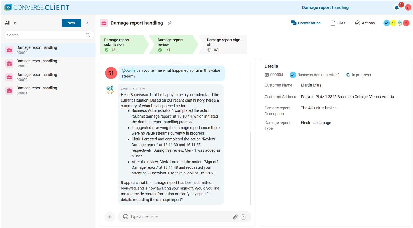
Task: Pin the Damage report handling conversation
Action: [170, 23]
